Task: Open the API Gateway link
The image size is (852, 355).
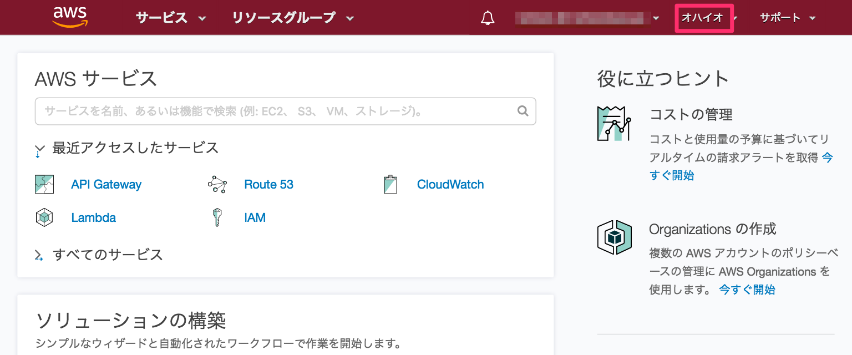Action: tap(106, 185)
